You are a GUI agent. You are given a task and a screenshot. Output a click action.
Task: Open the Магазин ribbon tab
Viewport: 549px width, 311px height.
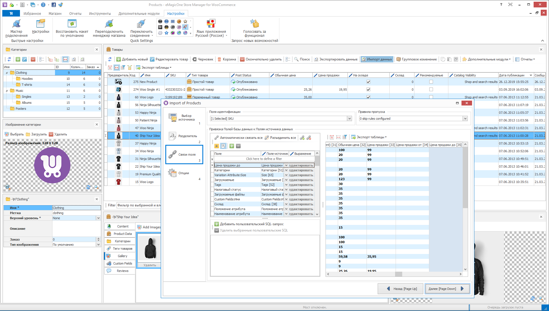55,13
